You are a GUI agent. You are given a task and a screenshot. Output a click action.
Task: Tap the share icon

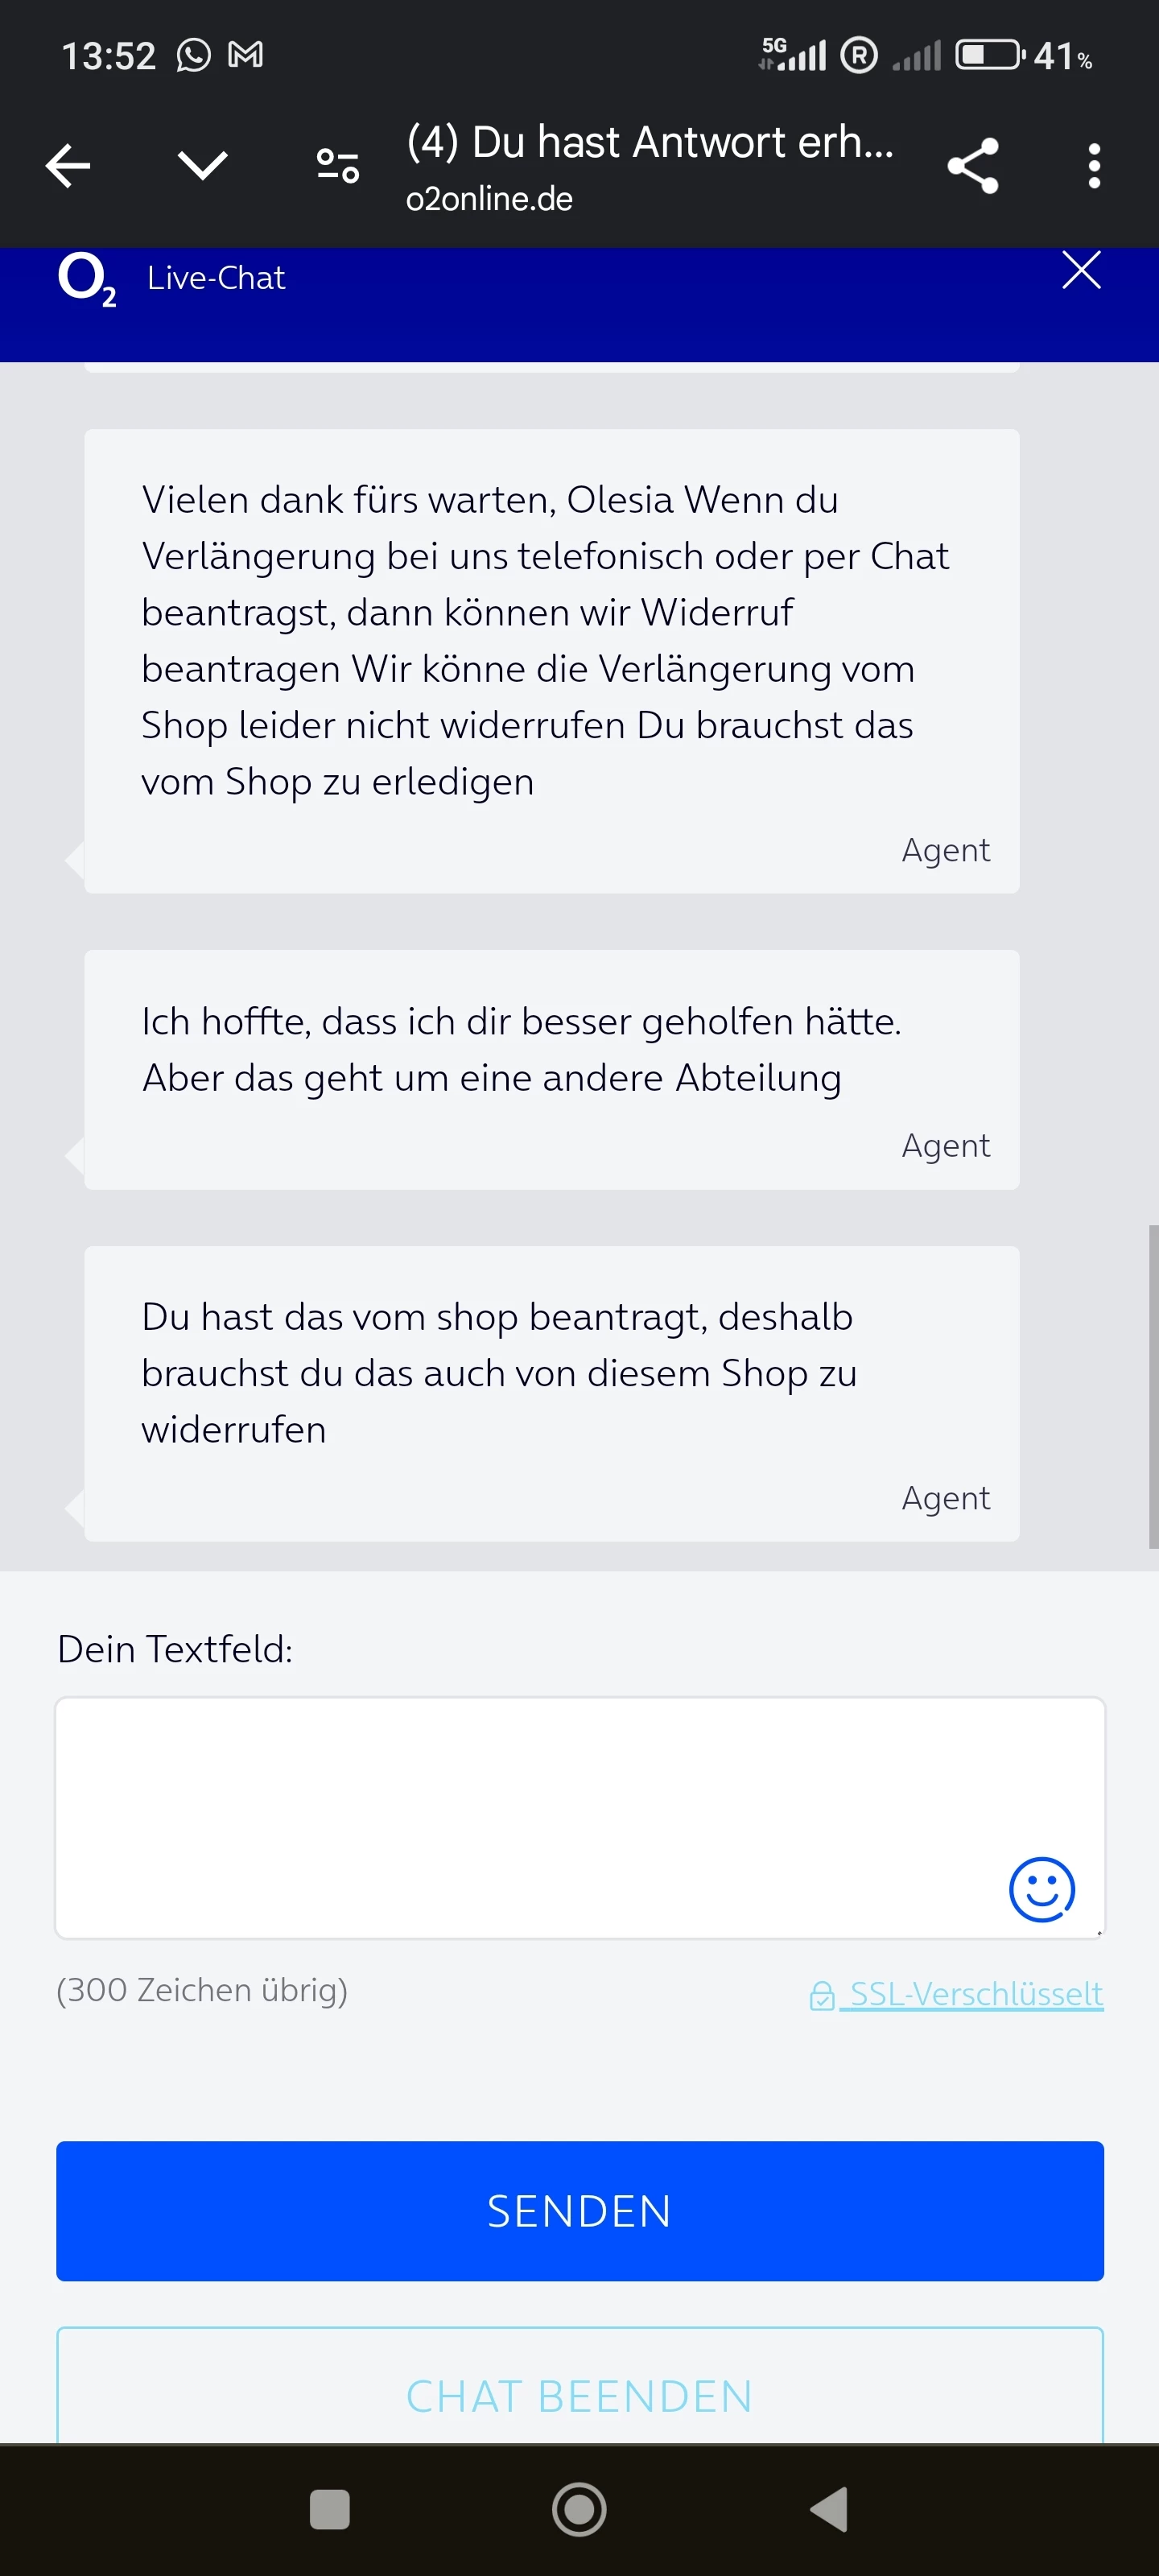tap(972, 165)
